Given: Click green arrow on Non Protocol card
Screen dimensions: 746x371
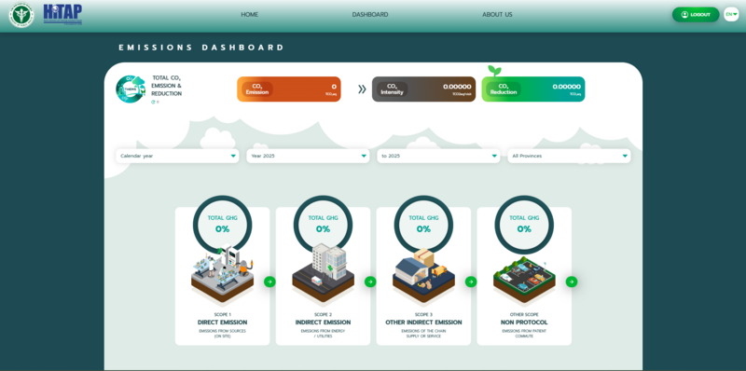Looking at the screenshot, I should (x=572, y=282).
